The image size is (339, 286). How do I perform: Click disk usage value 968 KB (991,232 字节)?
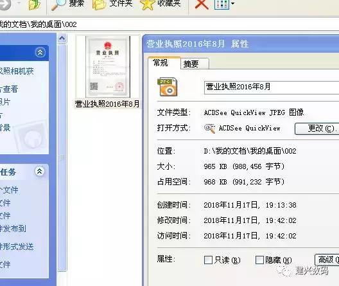pos(244,182)
